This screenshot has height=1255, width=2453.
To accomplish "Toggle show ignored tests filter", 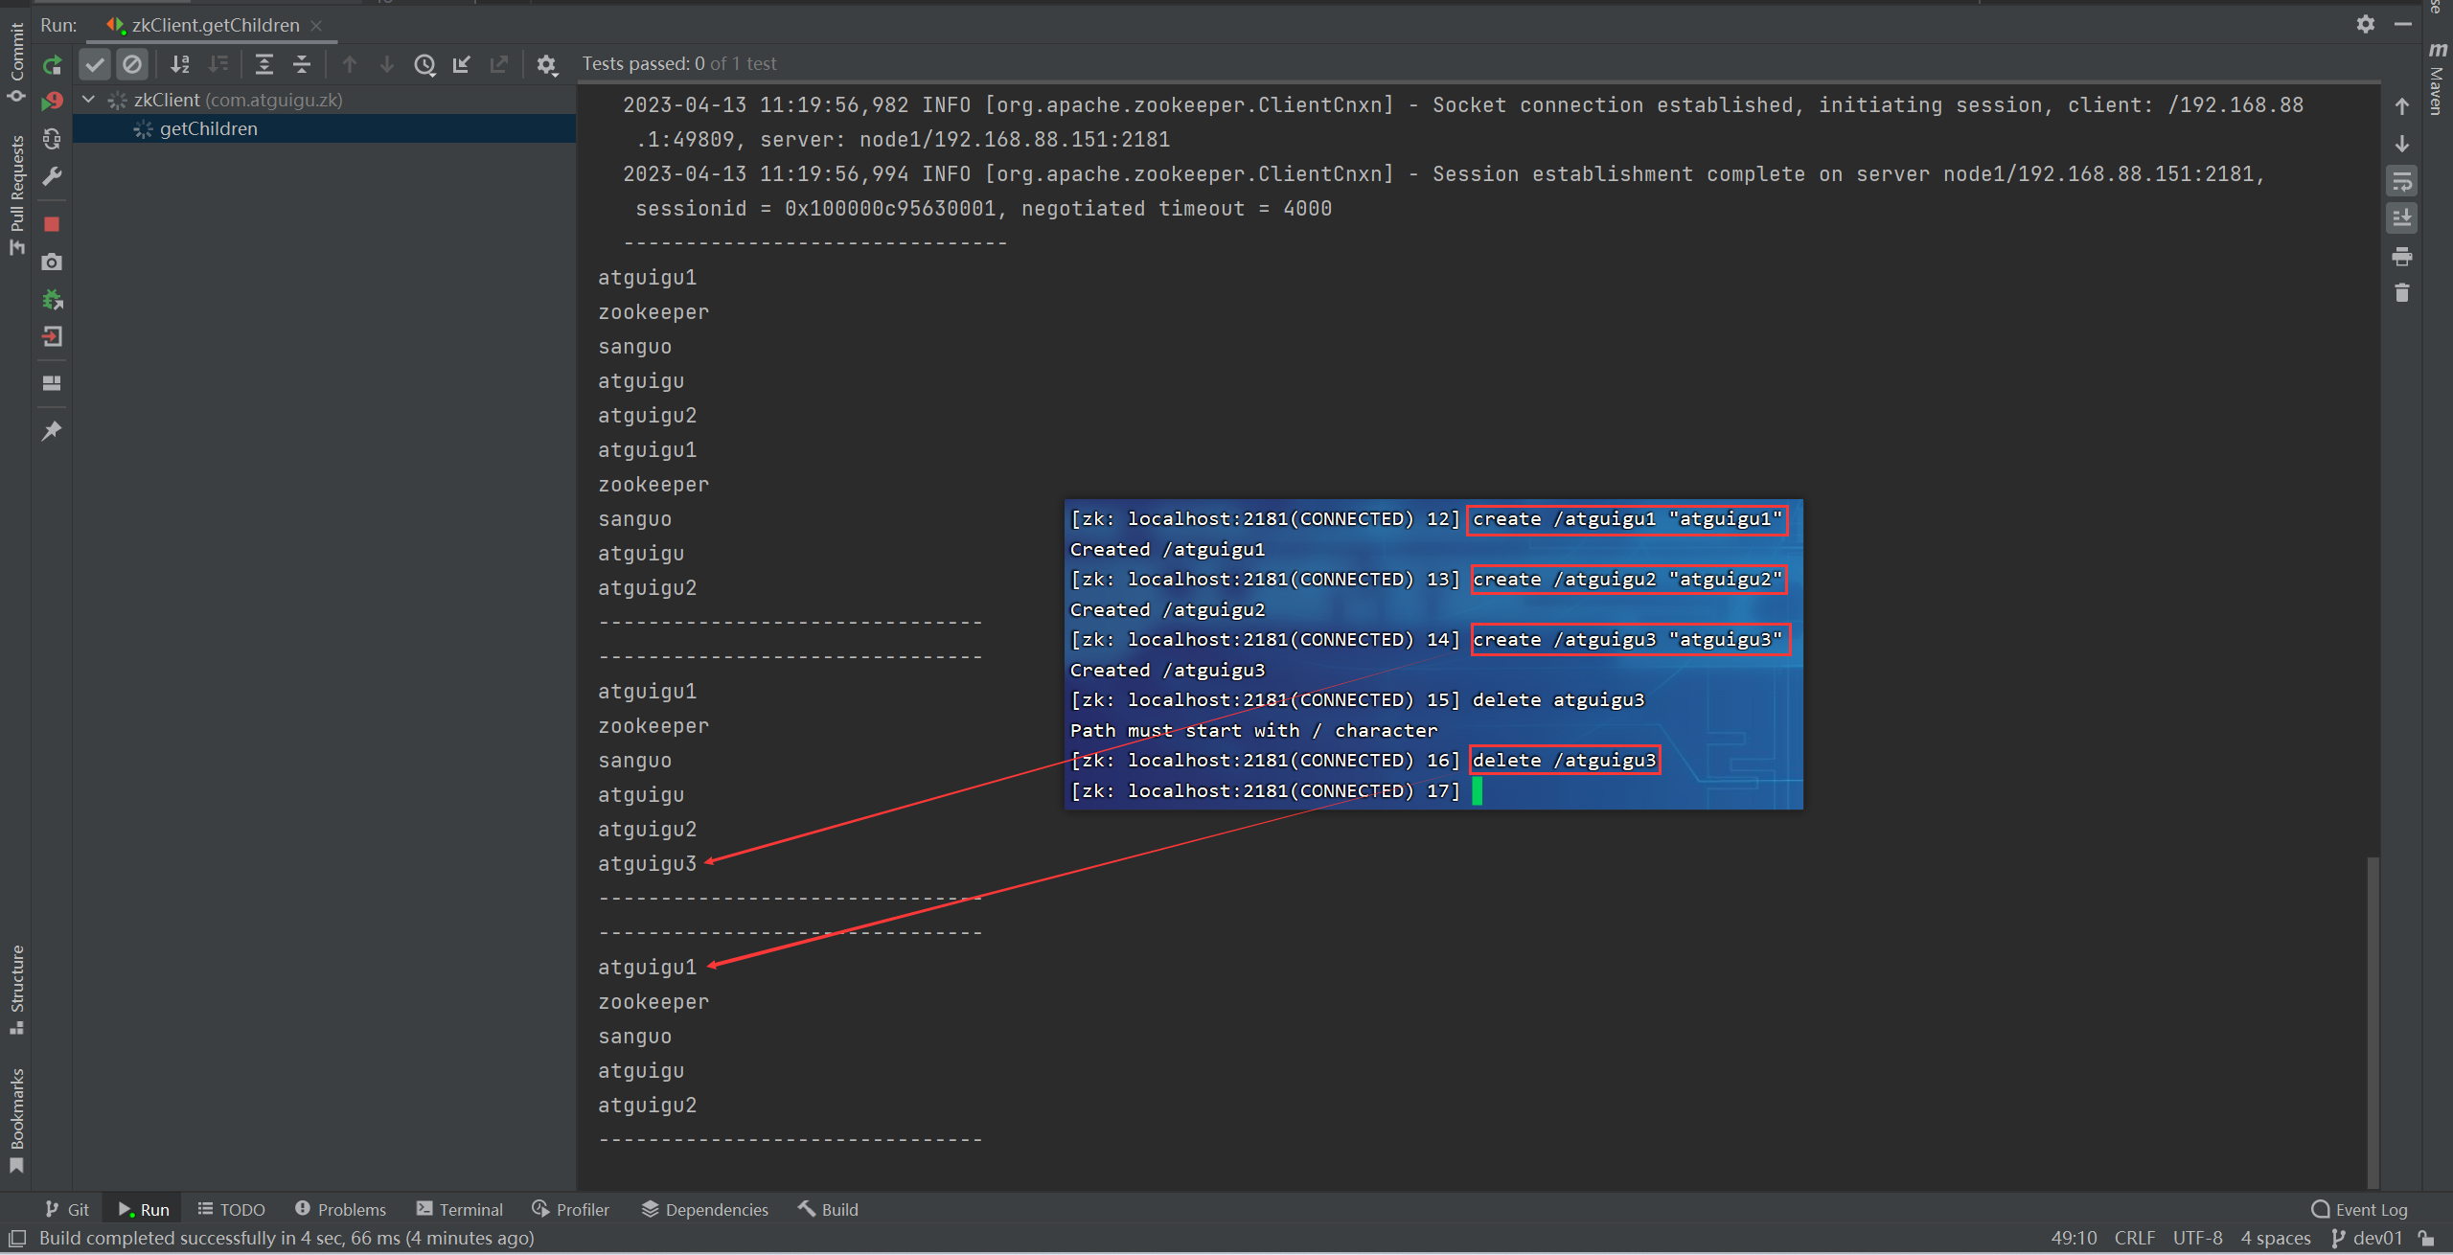I will (x=132, y=64).
